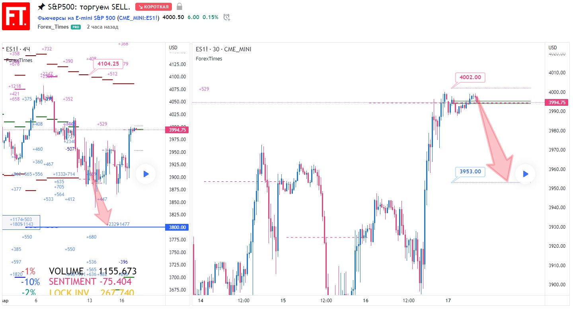Click the red 'КОРОТКАЯ' short badge

[154, 7]
